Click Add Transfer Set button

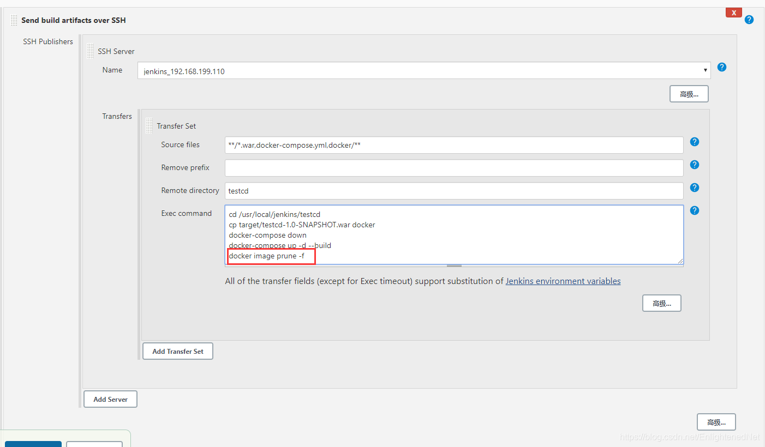178,351
